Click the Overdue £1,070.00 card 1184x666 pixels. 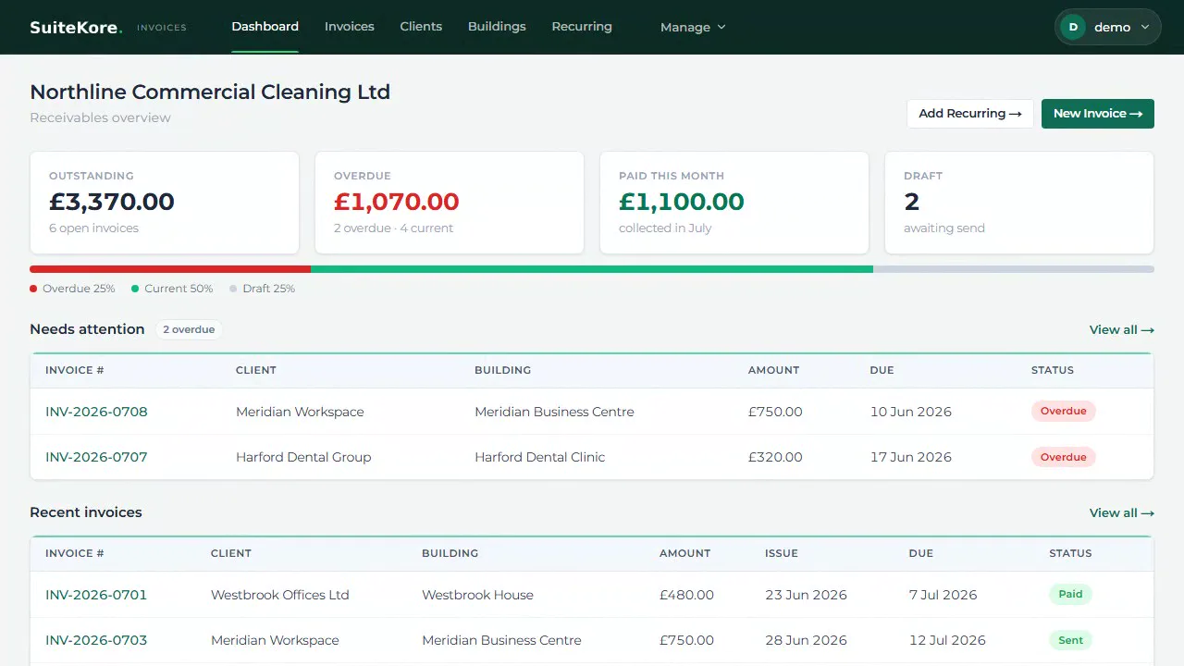click(x=450, y=203)
